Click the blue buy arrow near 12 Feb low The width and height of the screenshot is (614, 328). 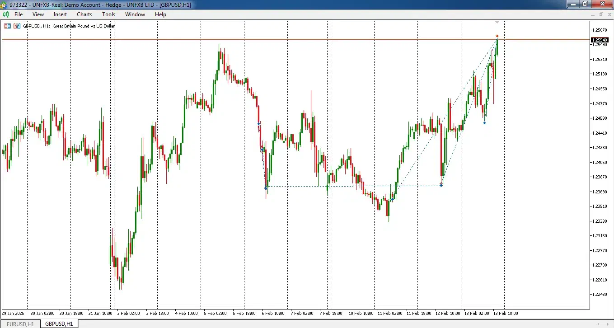pos(441,185)
